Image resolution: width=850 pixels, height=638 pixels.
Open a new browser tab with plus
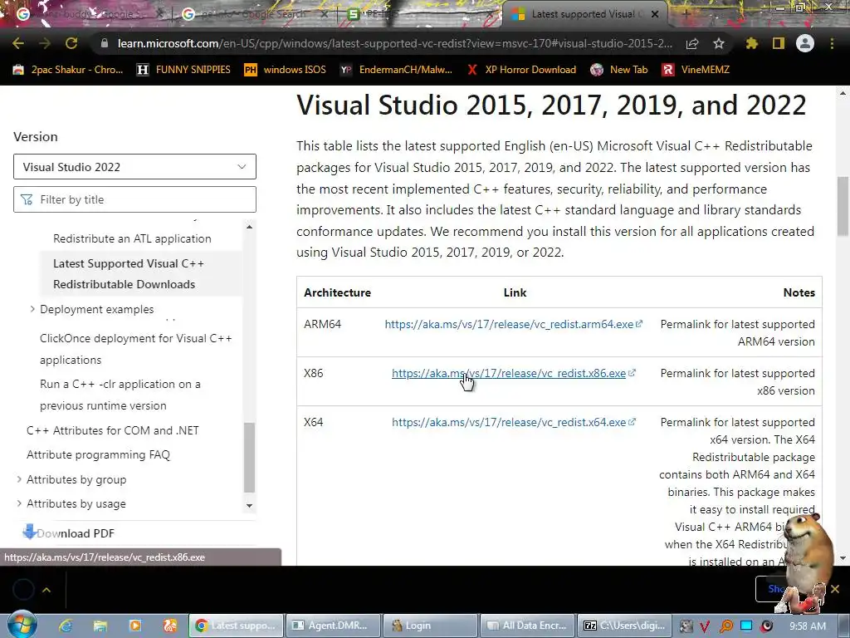[686, 14]
